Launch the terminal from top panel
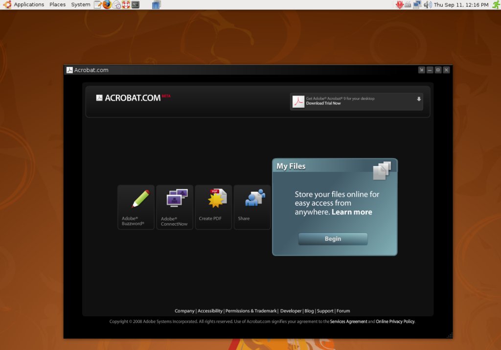The height and width of the screenshot is (350, 501). pos(136,4)
